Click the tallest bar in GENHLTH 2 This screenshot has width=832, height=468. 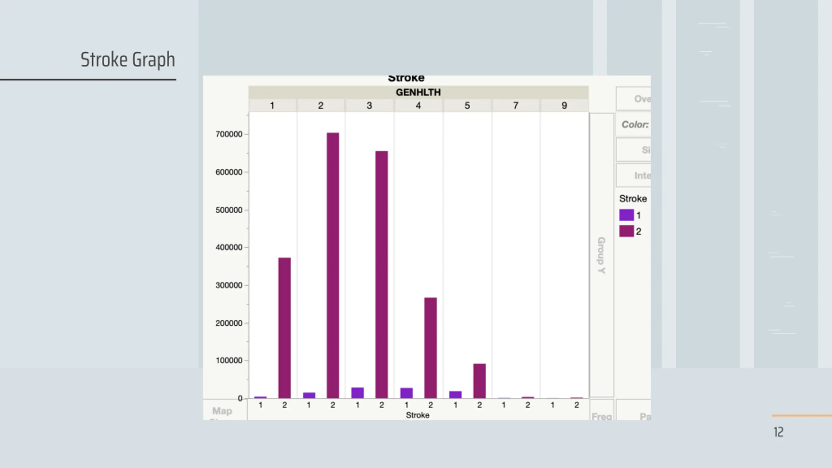[333, 265]
